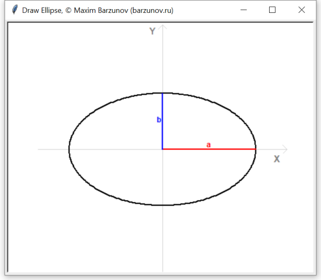The width and height of the screenshot is (321, 280).
Task: Maximize the Draw Ellipse window
Action: coord(272,10)
